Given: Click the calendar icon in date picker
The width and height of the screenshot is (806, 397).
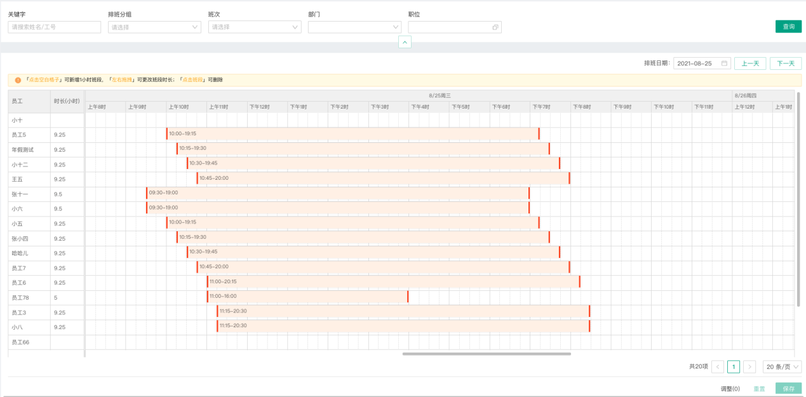Looking at the screenshot, I should click(724, 64).
